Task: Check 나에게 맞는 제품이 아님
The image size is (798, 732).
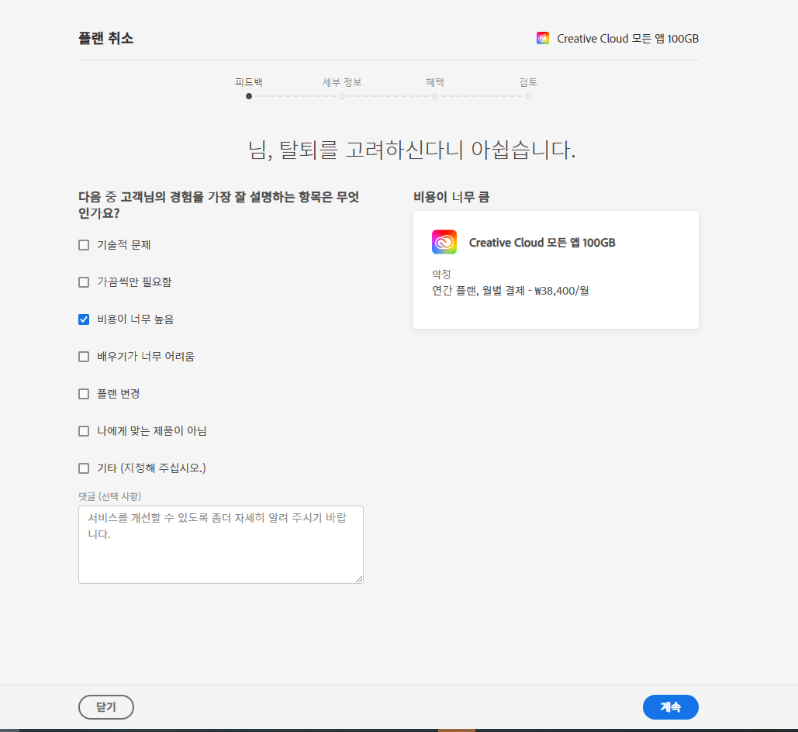Action: click(84, 431)
